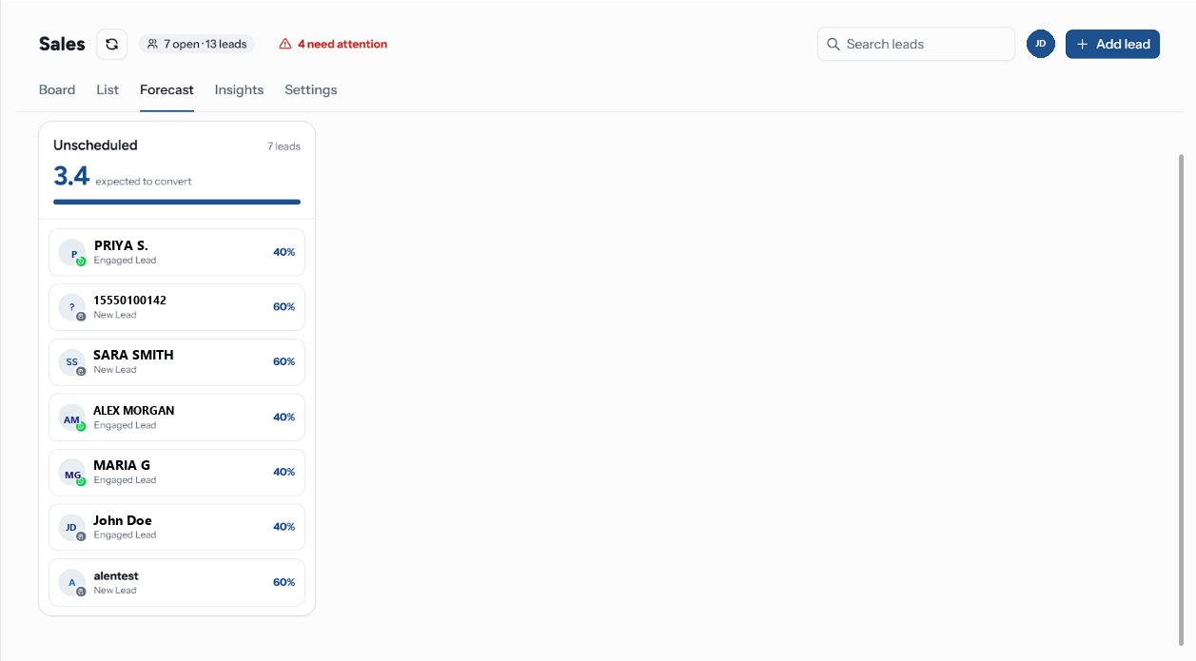Switch to the Board tab
This screenshot has width=1196, height=661.
pos(57,89)
